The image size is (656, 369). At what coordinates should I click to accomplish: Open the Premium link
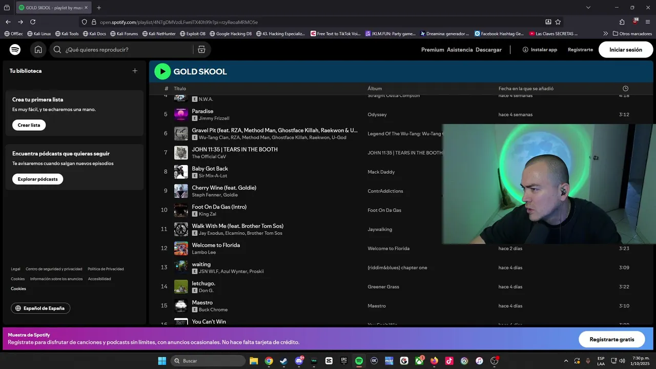point(433,50)
